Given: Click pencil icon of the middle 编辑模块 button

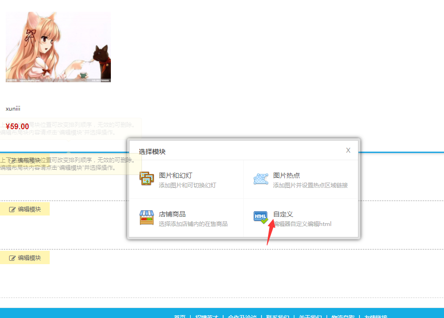Looking at the screenshot, I should tap(12, 209).
